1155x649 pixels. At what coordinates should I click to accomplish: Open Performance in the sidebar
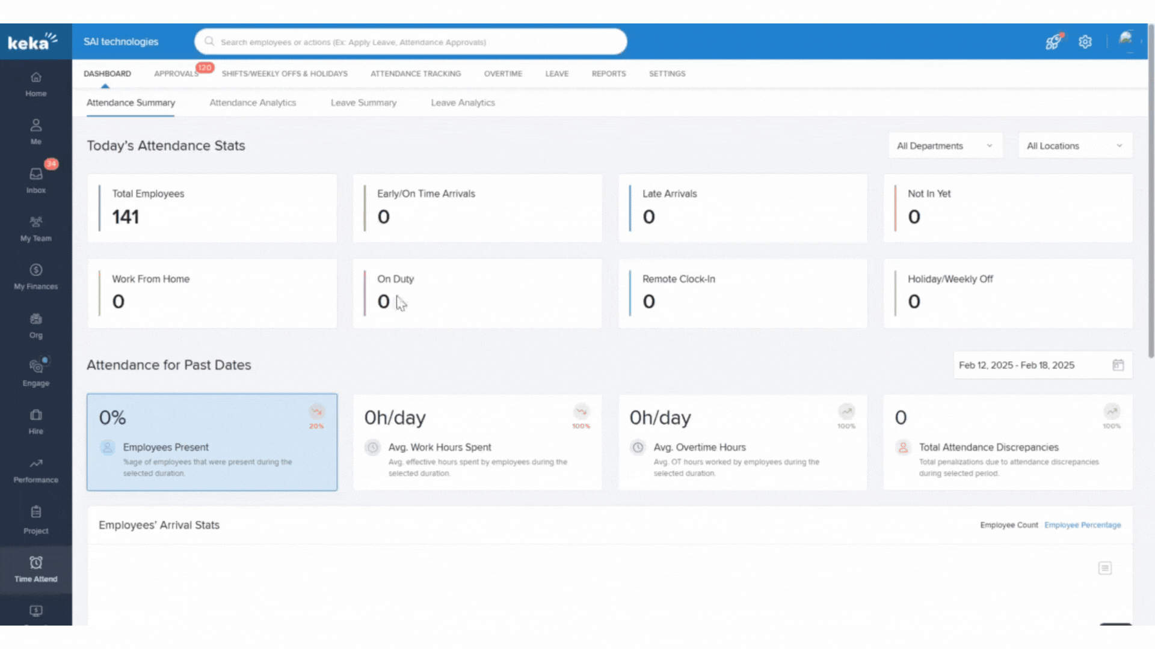tap(36, 469)
